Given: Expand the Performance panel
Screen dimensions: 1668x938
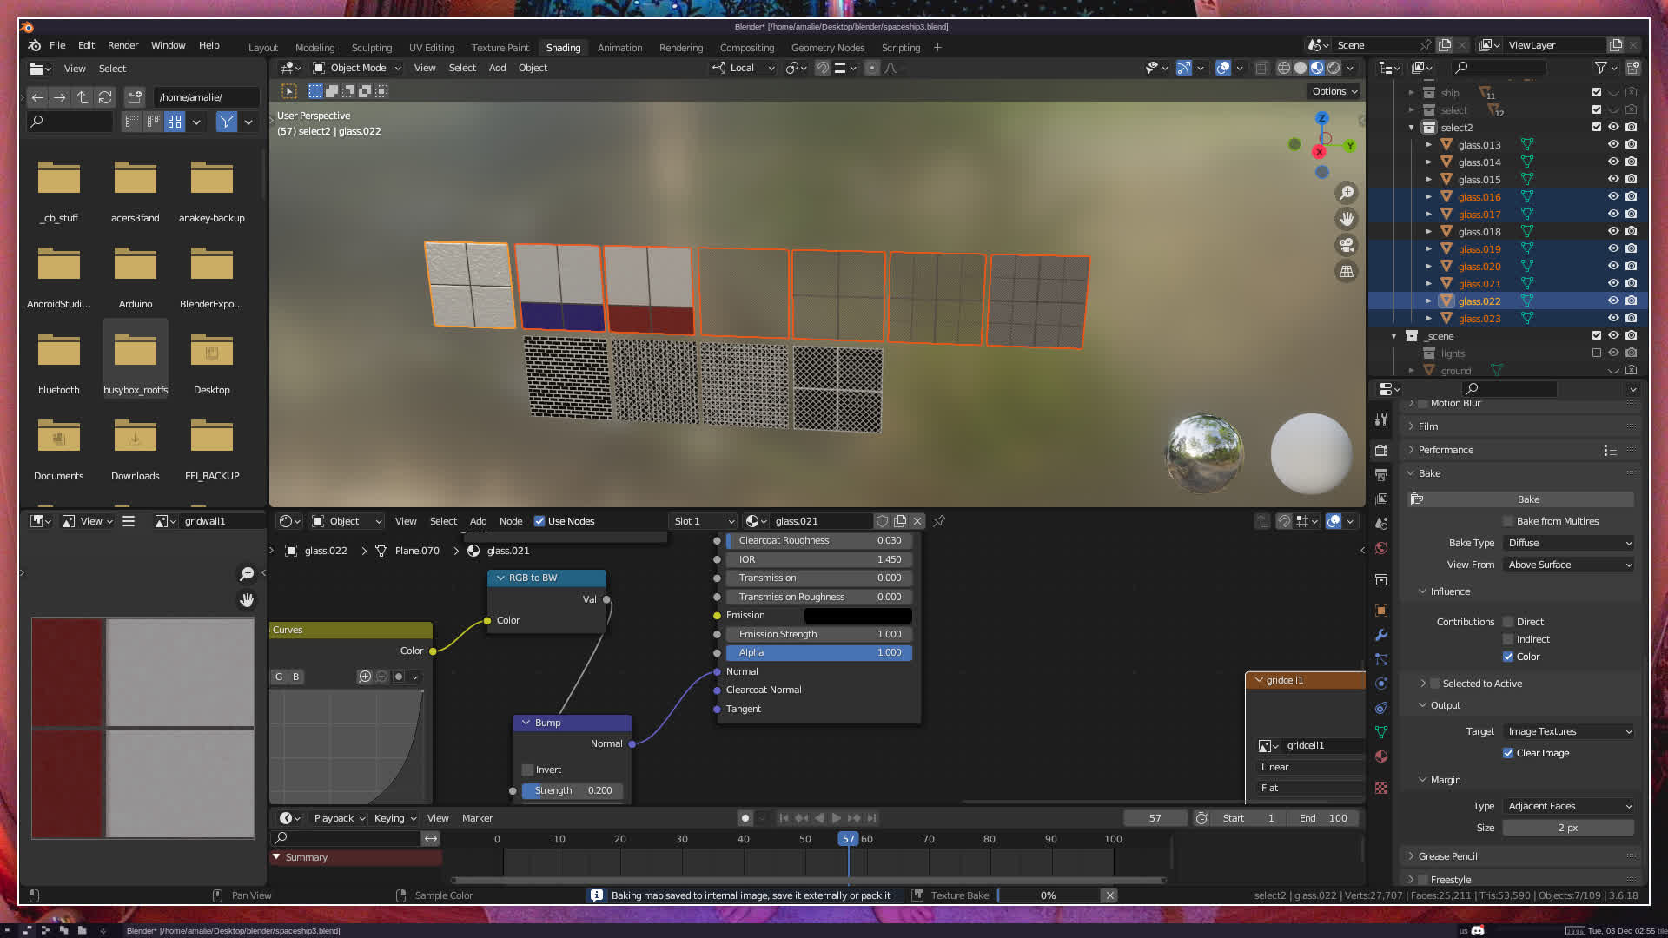Looking at the screenshot, I should pyautogui.click(x=1446, y=450).
